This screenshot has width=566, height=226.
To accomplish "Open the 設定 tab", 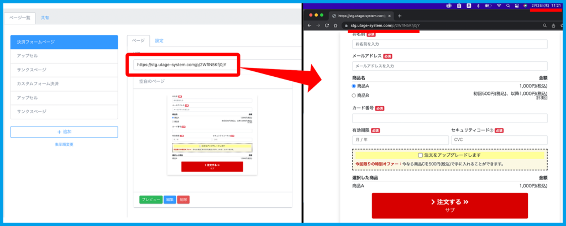I will [159, 40].
